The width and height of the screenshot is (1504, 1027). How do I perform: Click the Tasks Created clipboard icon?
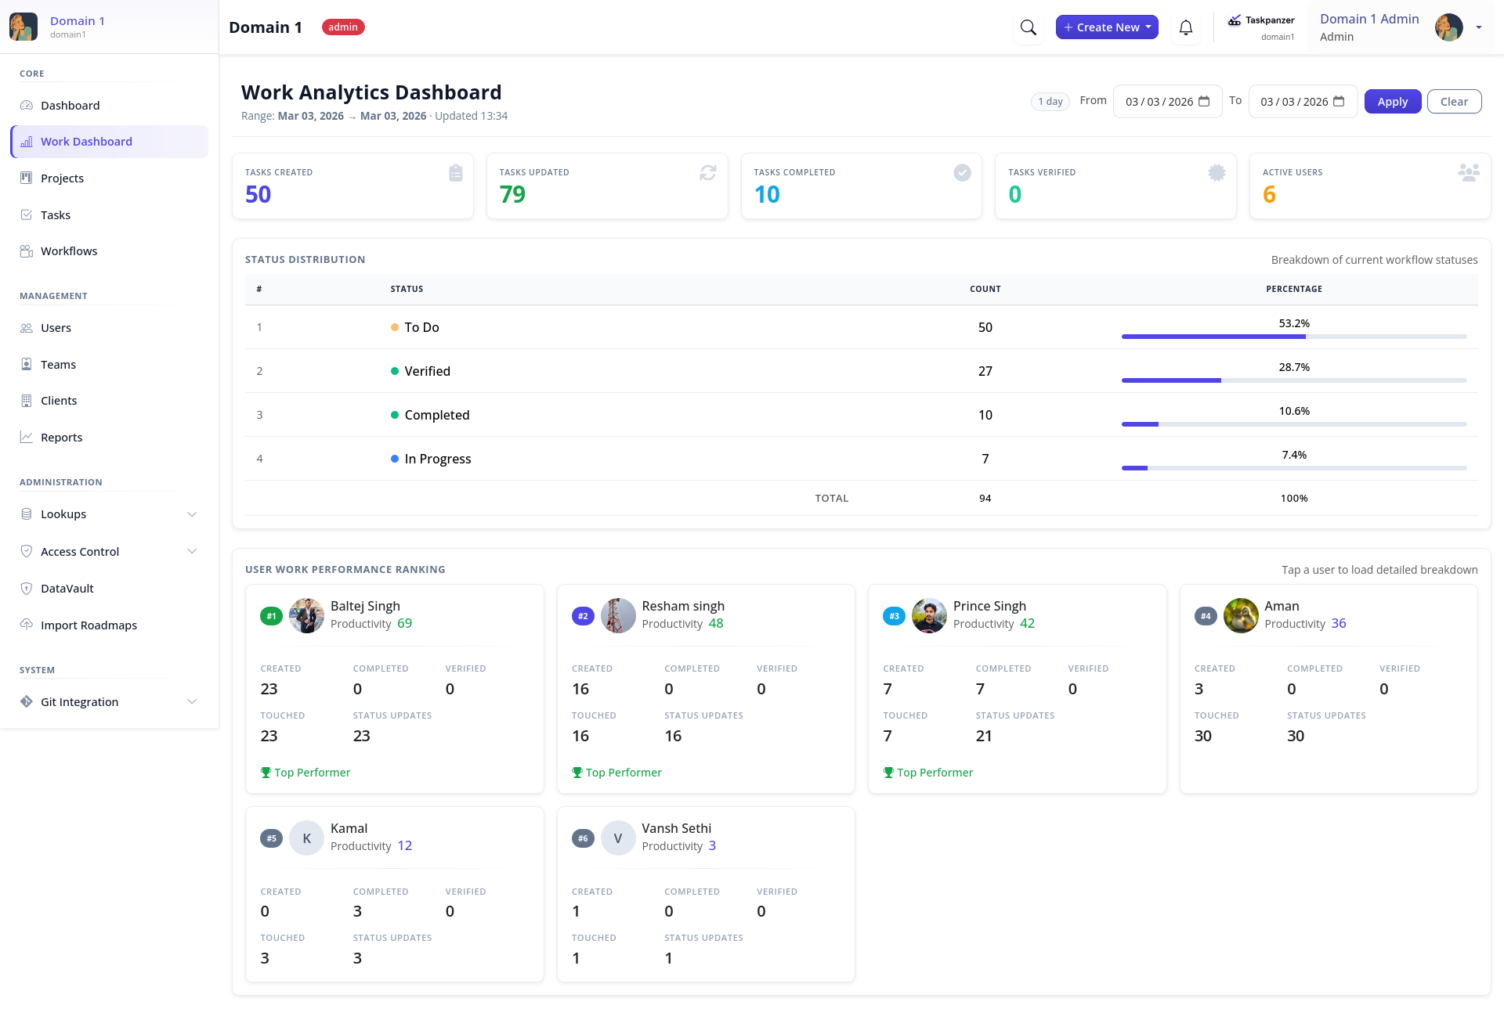click(x=455, y=173)
